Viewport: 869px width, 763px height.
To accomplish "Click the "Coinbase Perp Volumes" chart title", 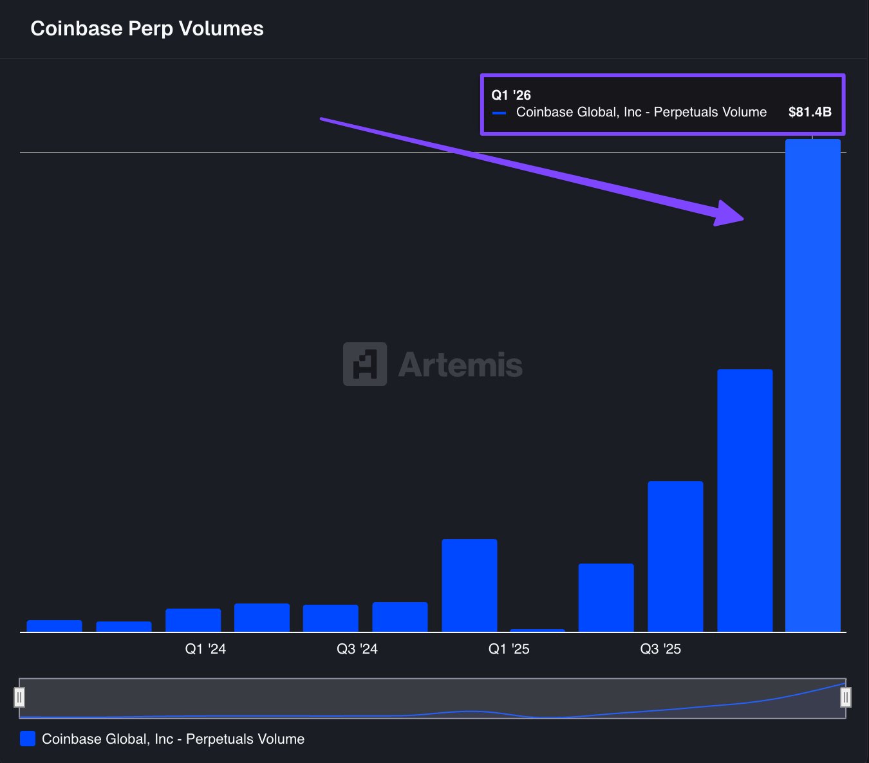I will pos(147,29).
